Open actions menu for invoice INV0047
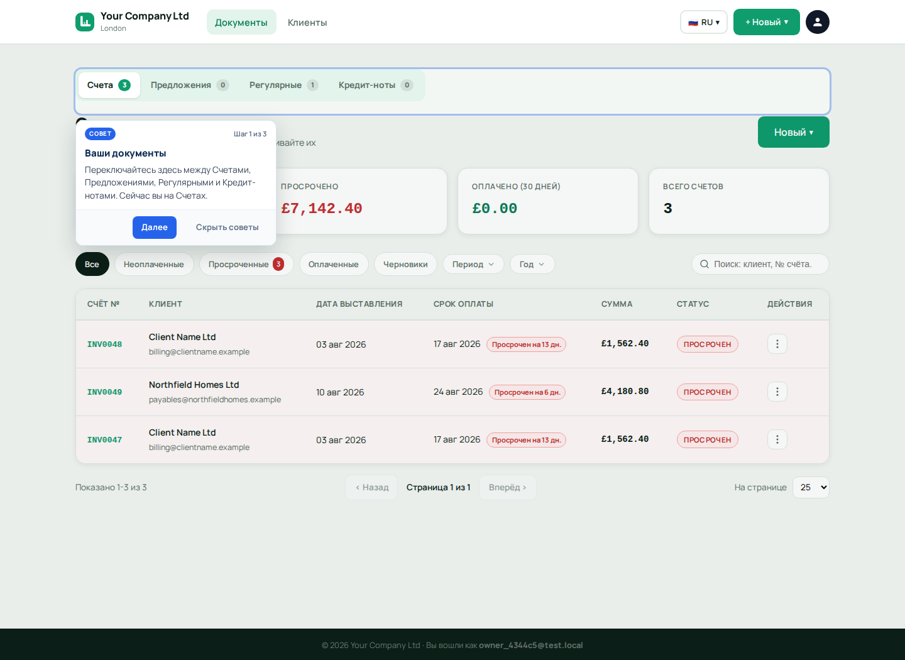Viewport: 905px width, 660px height. click(x=777, y=439)
